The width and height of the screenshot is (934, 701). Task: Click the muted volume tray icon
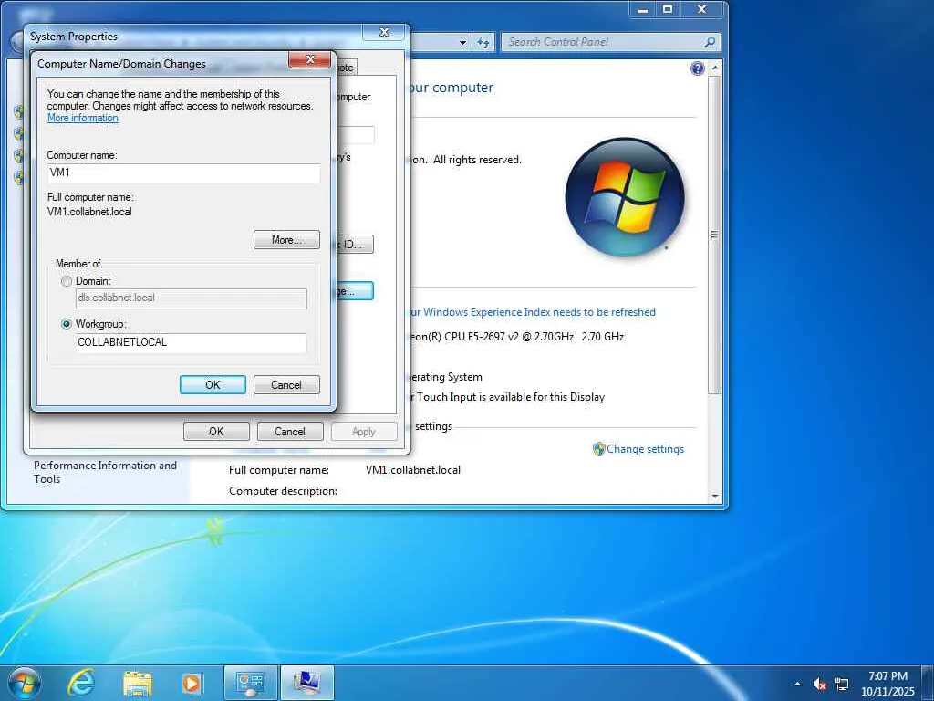coord(820,684)
